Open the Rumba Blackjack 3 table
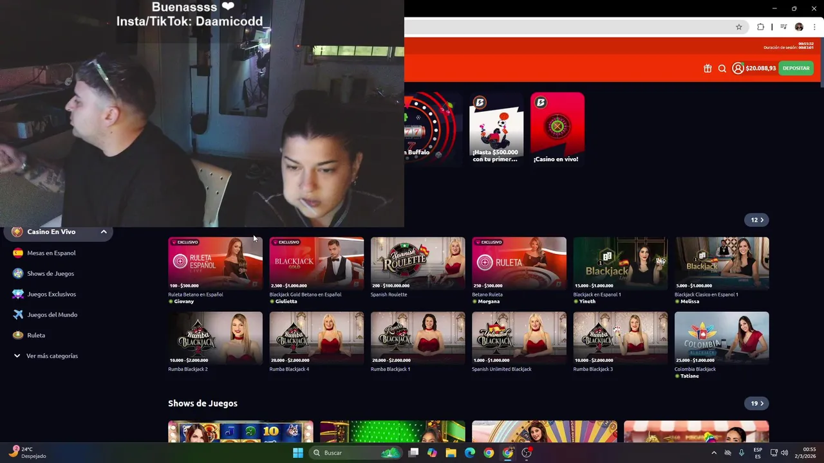The image size is (824, 463). tap(621, 338)
